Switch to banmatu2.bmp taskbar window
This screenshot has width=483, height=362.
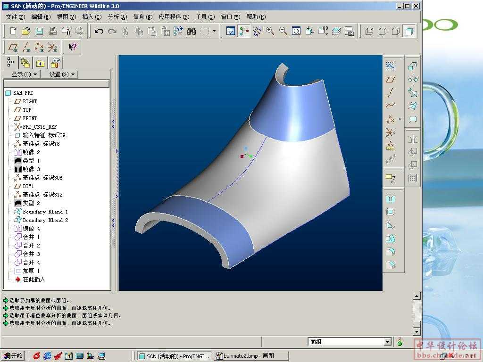[251, 356]
